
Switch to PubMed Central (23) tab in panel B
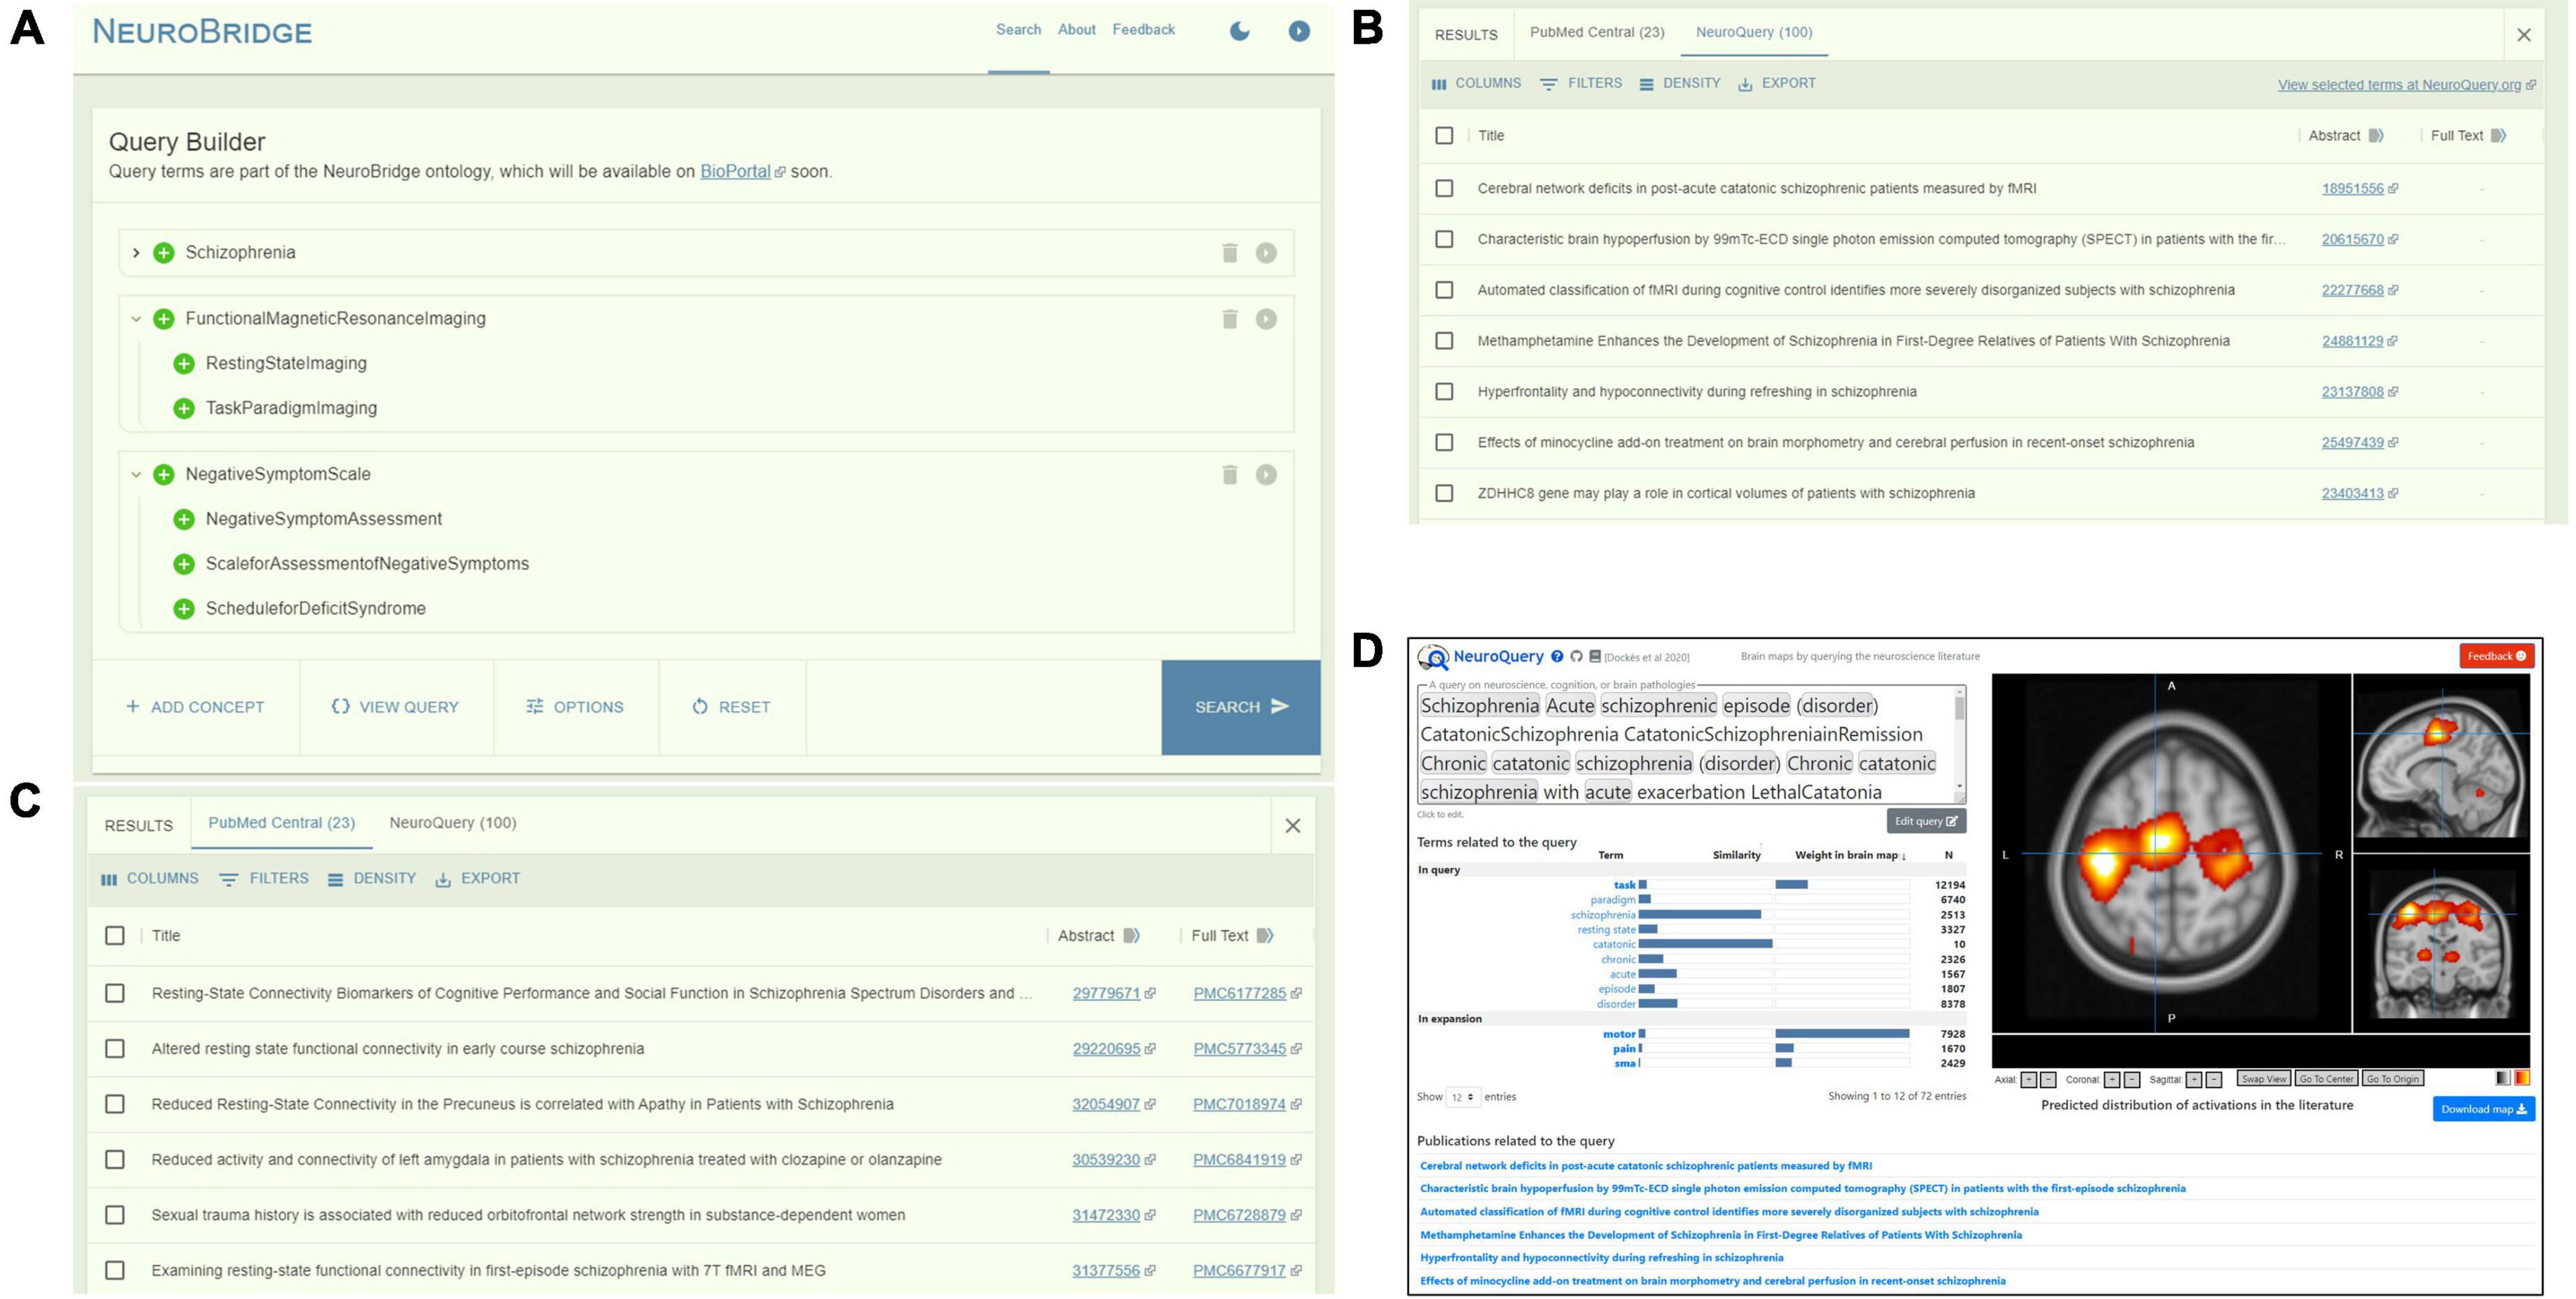tap(1597, 32)
